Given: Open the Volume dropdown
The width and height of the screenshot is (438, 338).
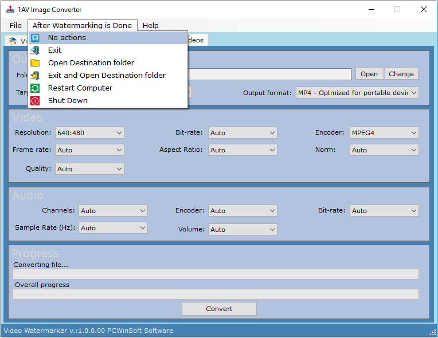Looking at the screenshot, I should [242, 230].
